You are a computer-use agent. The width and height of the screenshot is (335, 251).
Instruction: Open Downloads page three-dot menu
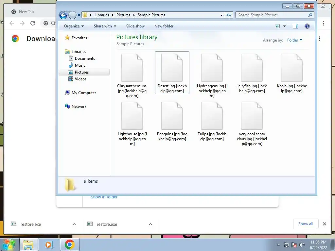(319, 39)
